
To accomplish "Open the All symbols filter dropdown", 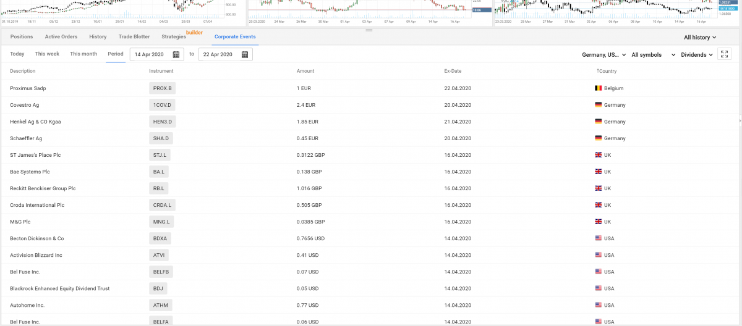I will pyautogui.click(x=653, y=55).
